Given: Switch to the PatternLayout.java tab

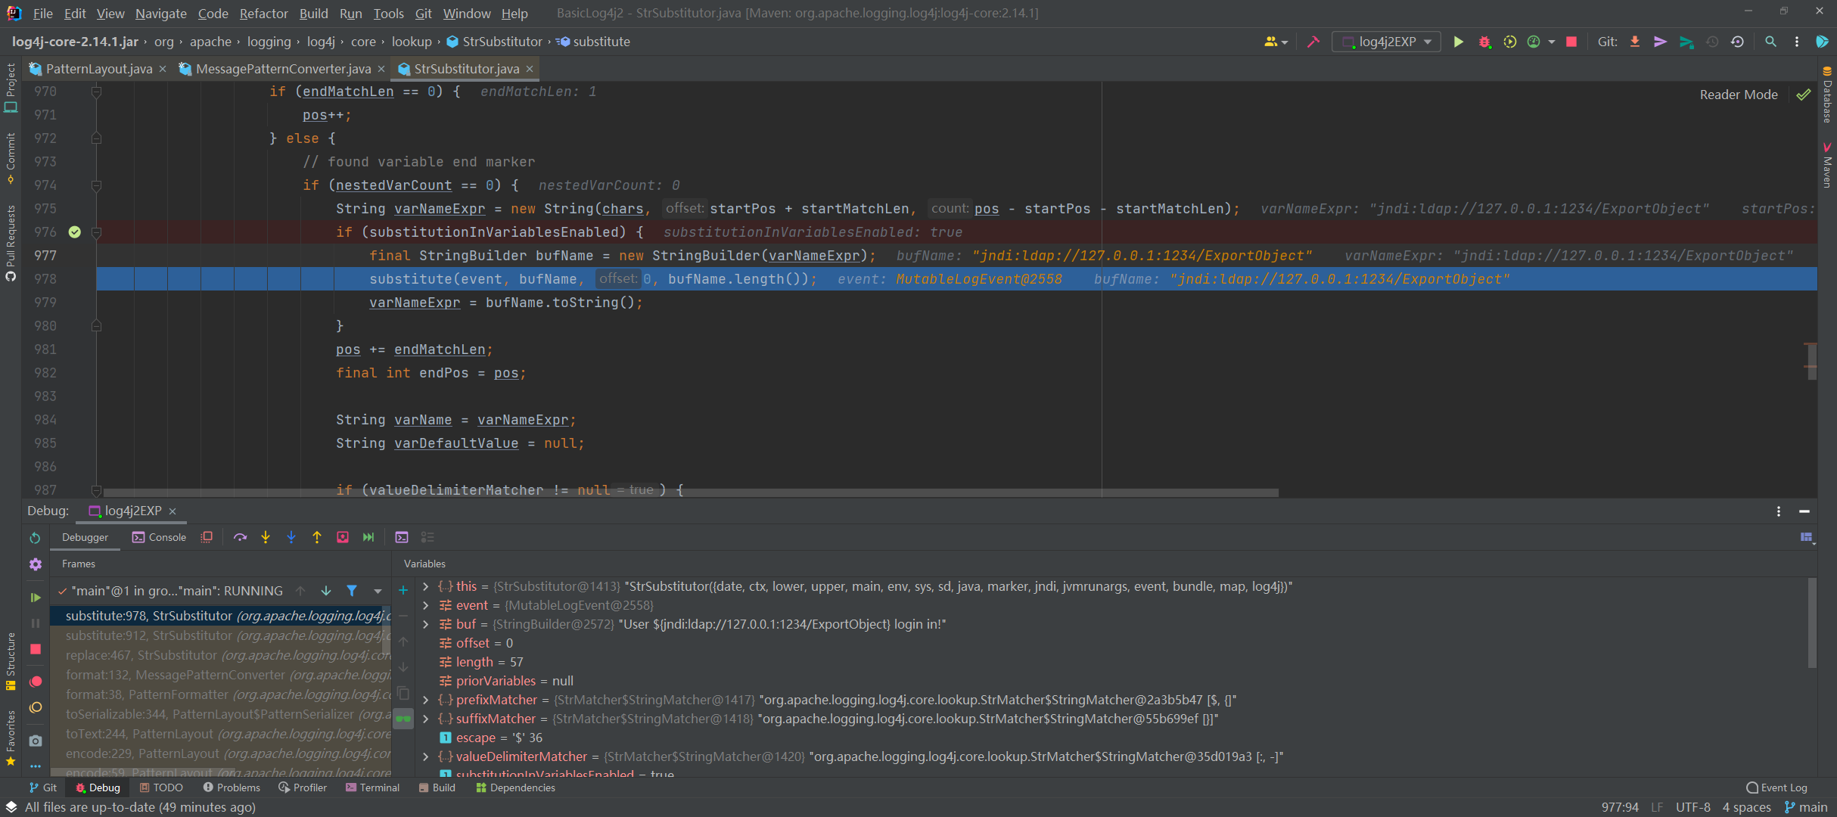Looking at the screenshot, I should [x=98, y=69].
